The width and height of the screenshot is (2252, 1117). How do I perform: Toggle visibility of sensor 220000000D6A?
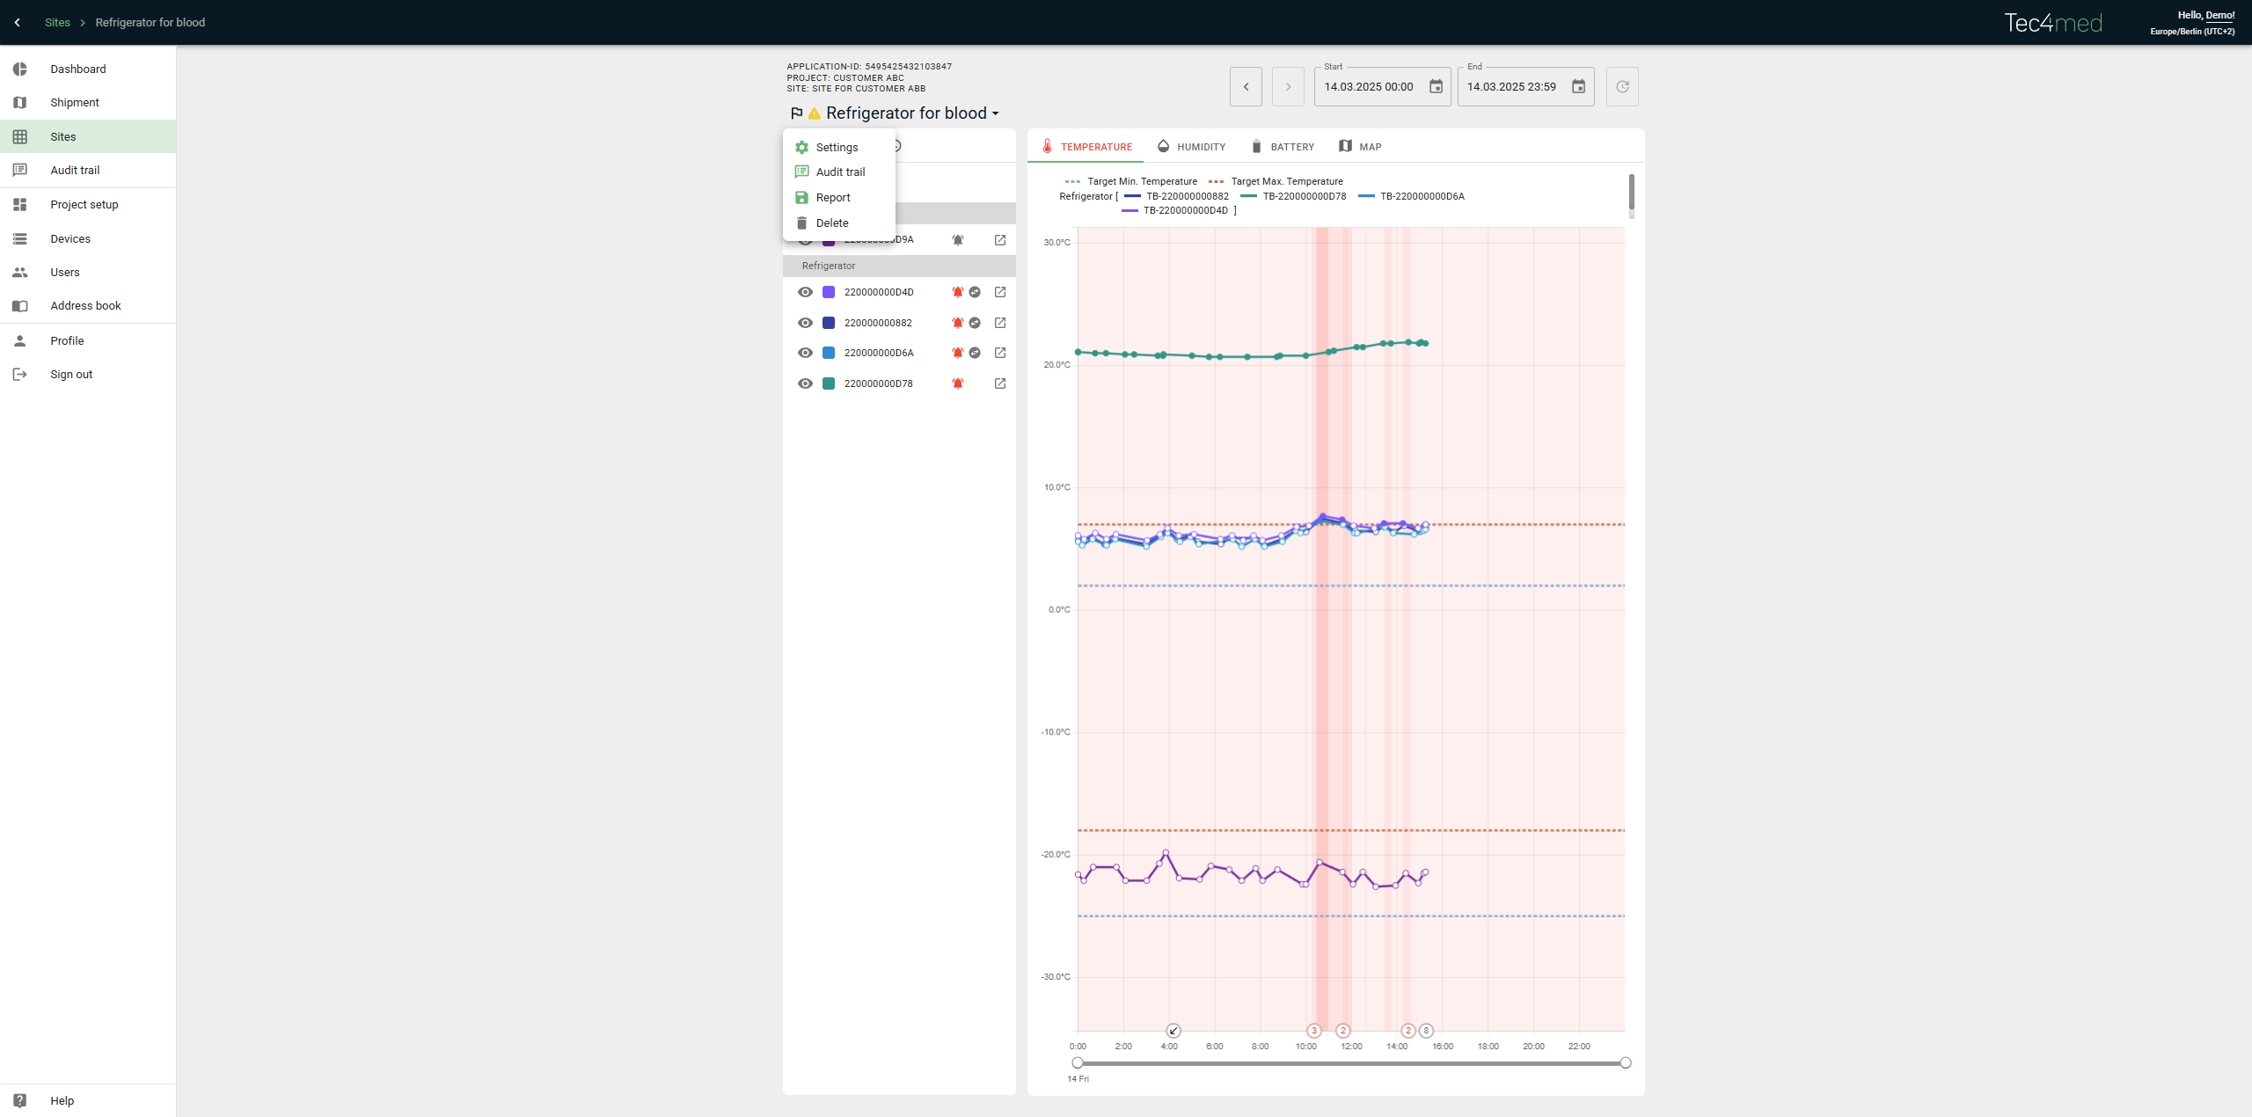point(805,353)
